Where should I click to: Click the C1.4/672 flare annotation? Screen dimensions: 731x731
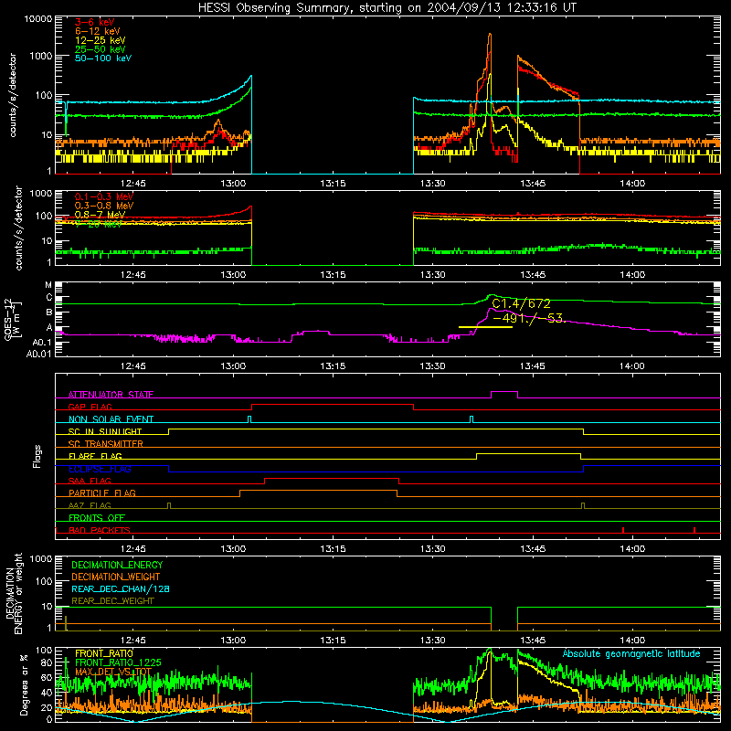point(522,304)
